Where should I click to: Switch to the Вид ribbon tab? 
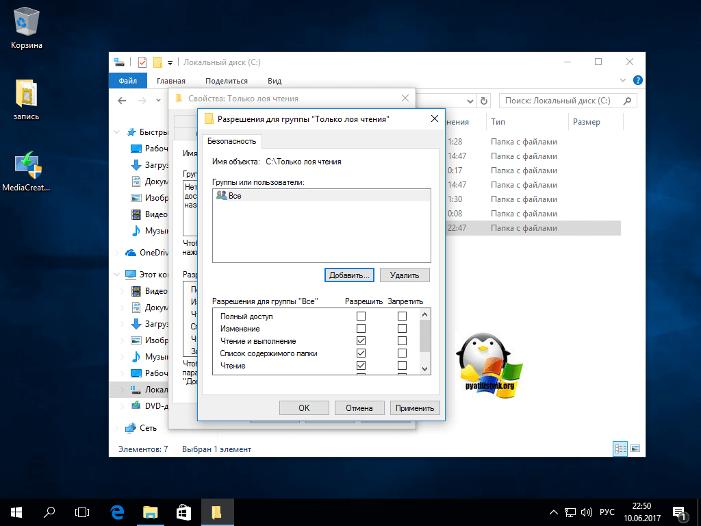tap(275, 81)
